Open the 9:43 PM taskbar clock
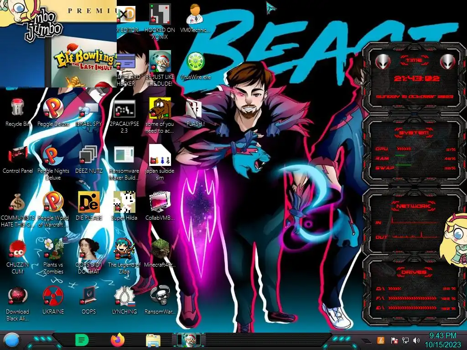This screenshot has height=350, width=467. pos(442,340)
